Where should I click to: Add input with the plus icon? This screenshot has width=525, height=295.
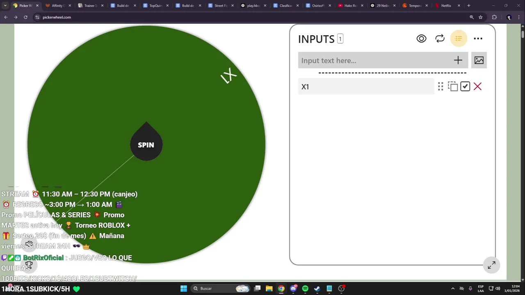[458, 60]
